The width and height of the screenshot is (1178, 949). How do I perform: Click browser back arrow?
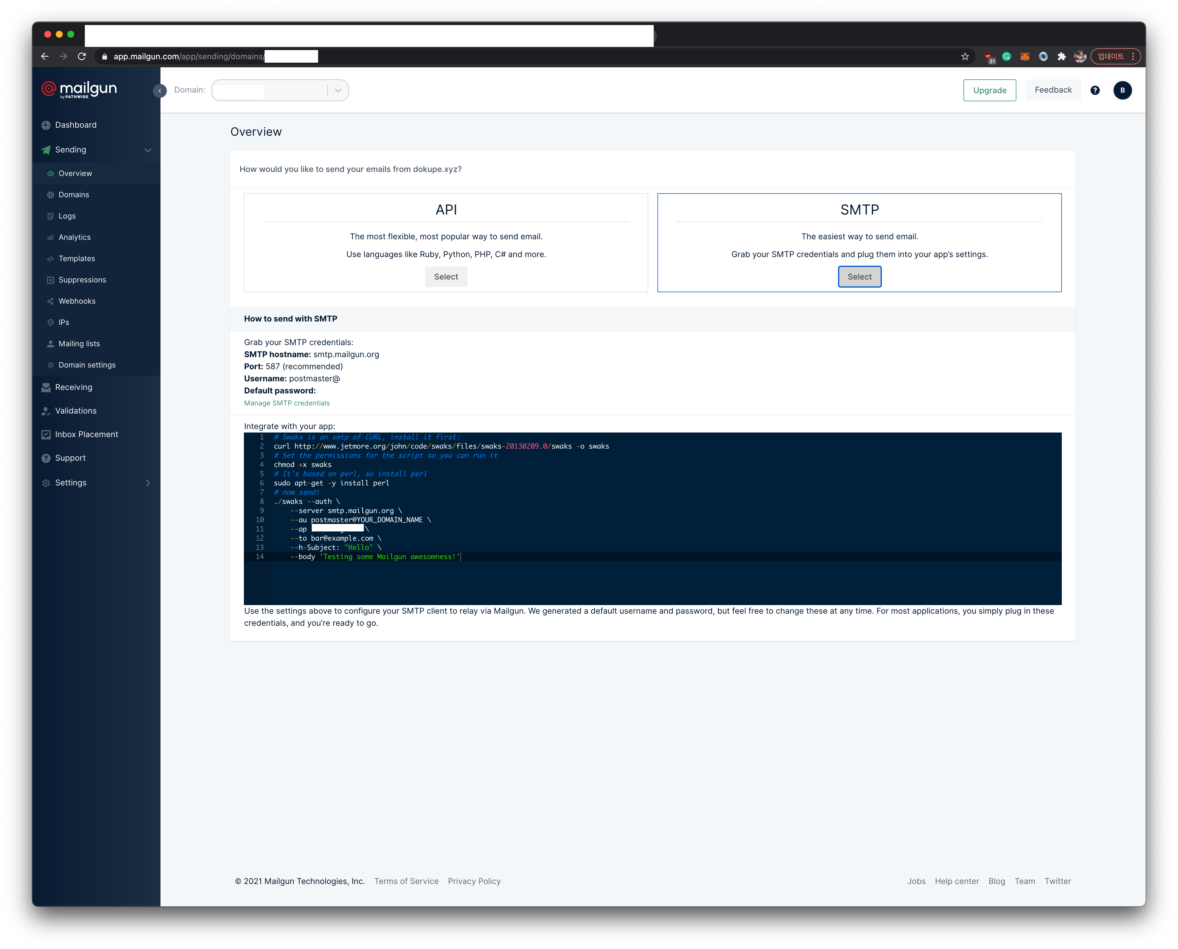pos(45,56)
